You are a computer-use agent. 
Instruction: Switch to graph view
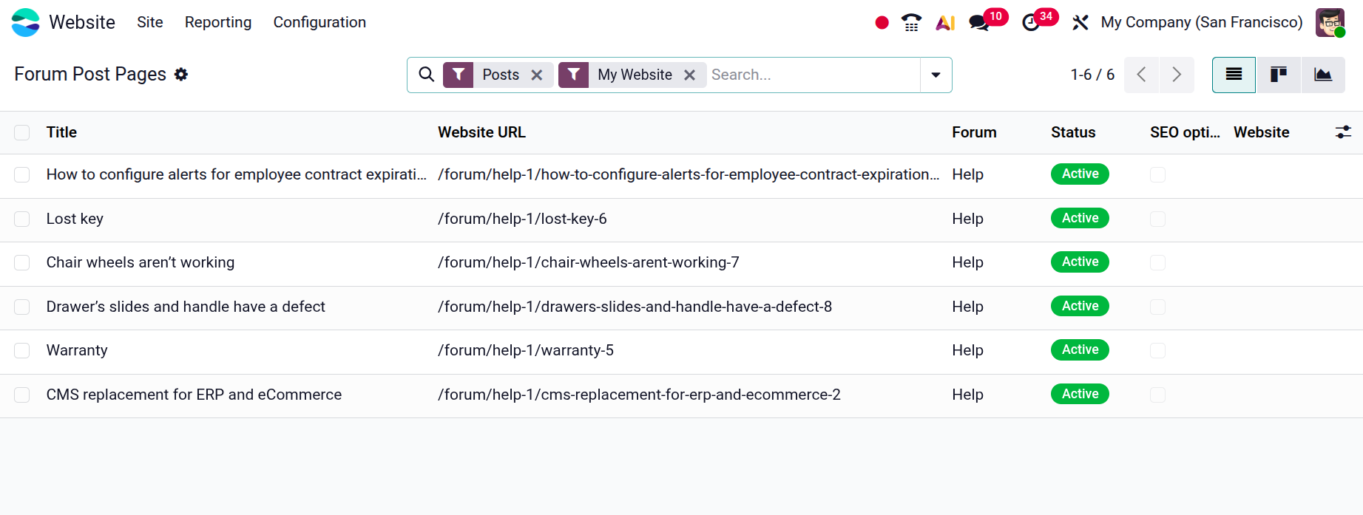1322,75
